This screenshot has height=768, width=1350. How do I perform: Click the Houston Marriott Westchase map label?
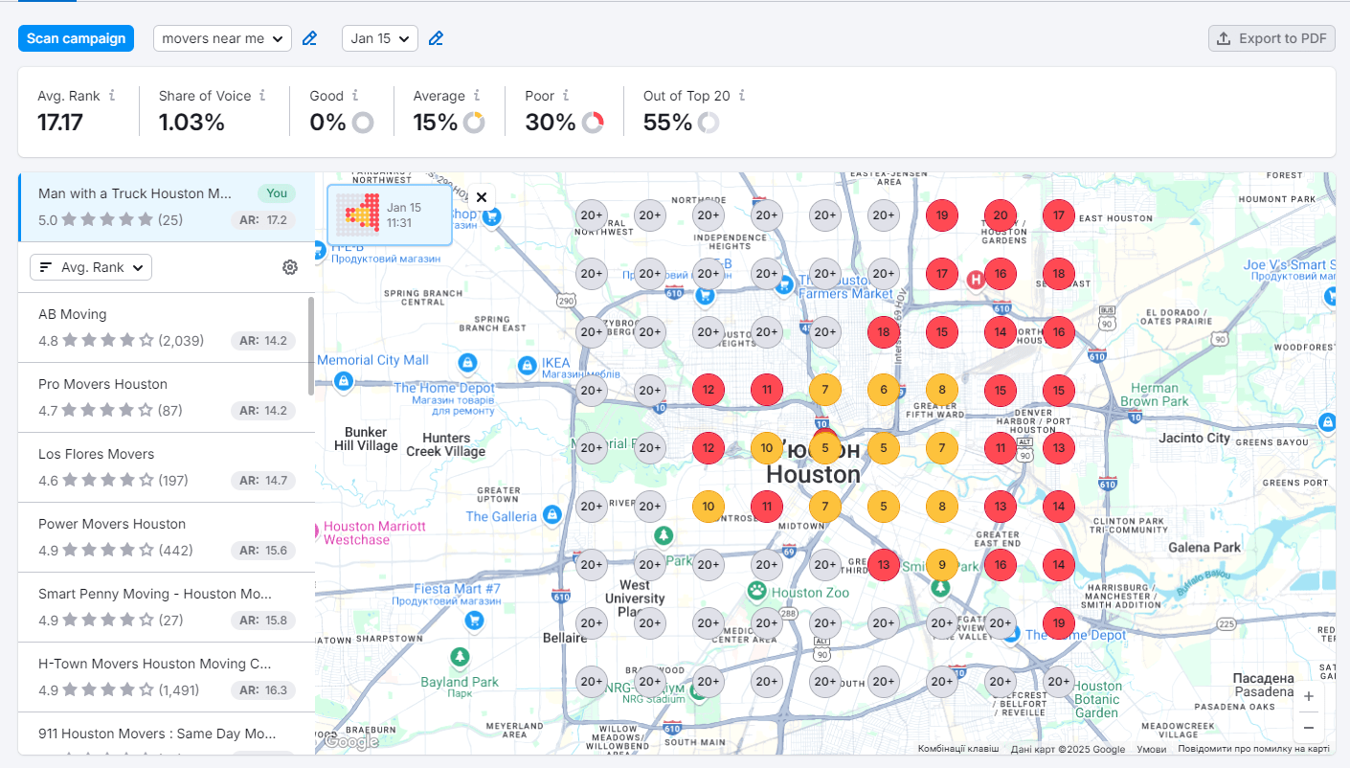pos(374,533)
